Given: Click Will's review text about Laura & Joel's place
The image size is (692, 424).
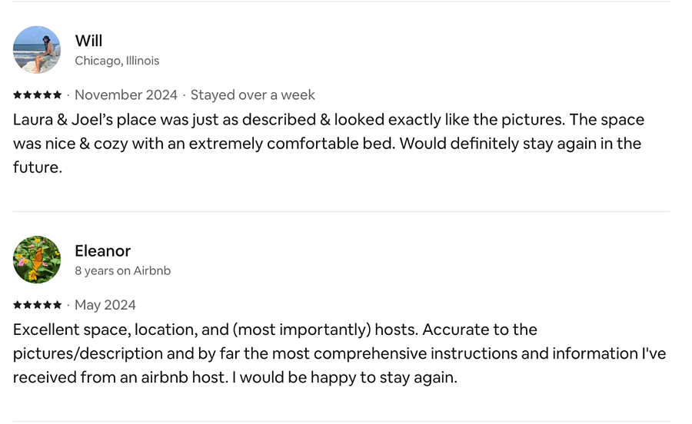Looking at the screenshot, I should click(329, 143).
